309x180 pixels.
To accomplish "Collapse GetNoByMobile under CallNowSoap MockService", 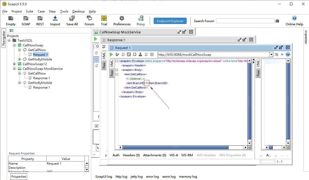I will (20, 83).
